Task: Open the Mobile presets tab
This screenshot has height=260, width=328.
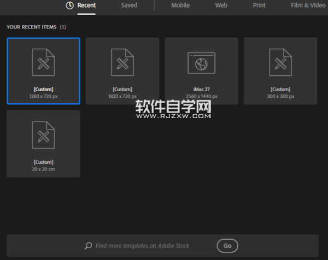Action: coord(180,5)
